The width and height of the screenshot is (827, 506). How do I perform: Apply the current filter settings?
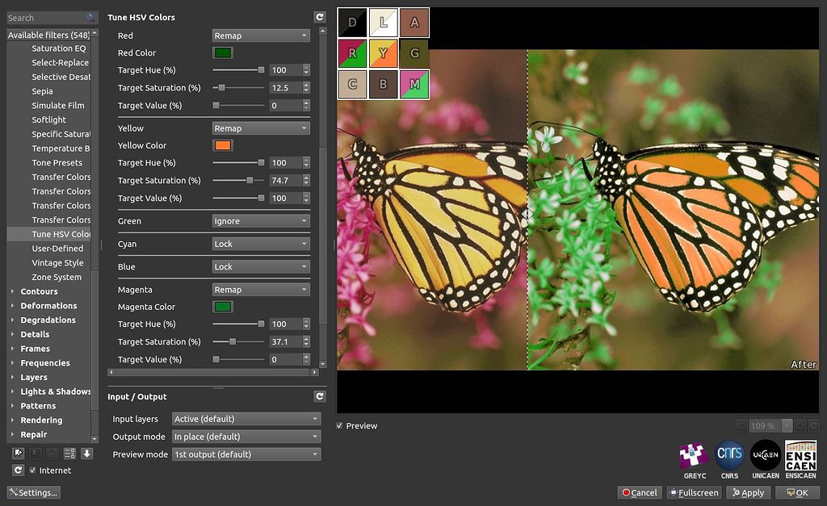pos(748,492)
